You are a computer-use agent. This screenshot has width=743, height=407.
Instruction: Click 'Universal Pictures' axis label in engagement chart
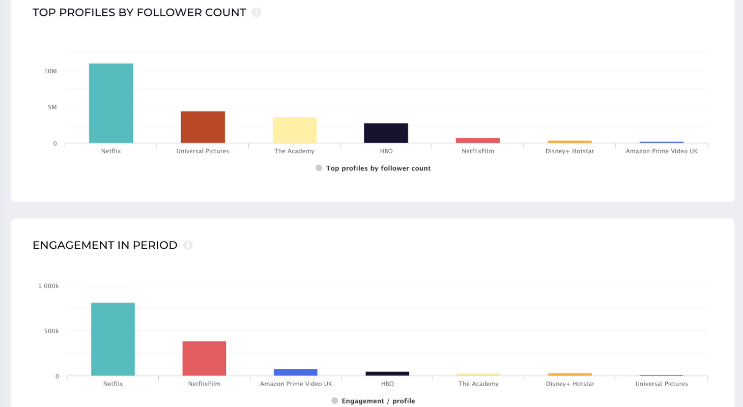[662, 384]
